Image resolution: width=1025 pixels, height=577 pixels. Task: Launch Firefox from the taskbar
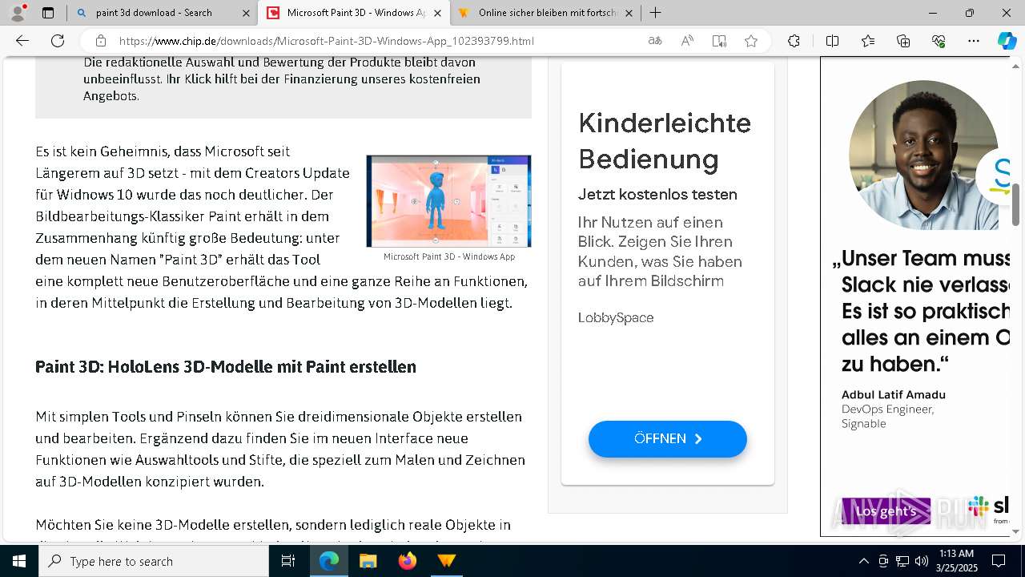(407, 561)
